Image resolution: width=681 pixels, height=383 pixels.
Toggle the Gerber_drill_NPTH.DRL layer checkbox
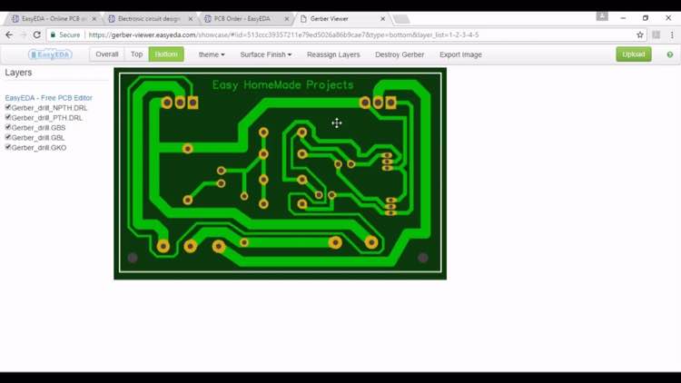tap(8, 107)
